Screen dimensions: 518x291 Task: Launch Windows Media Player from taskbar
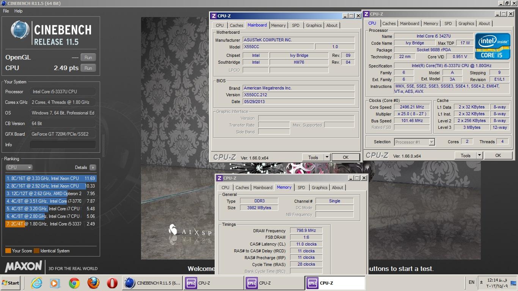coord(55,283)
